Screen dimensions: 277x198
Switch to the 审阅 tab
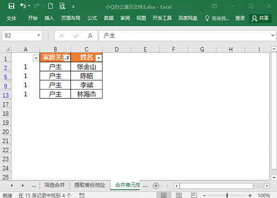[x=125, y=18]
